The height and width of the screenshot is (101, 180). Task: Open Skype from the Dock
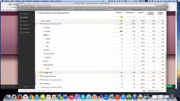(x=83, y=97)
